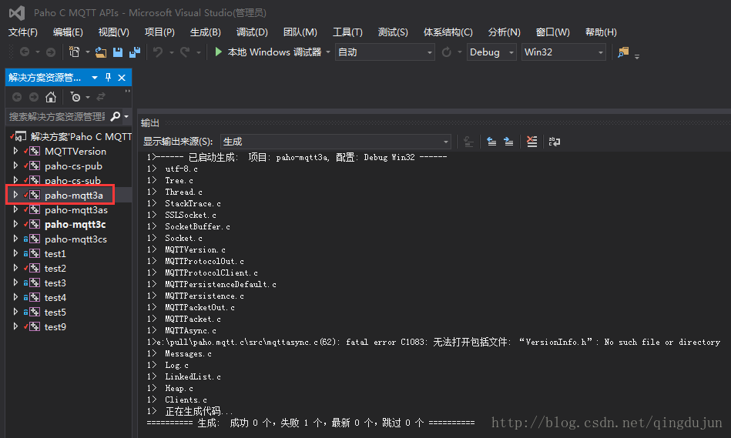This screenshot has width=731, height=438.
Task: Open the 项目(P) menu
Action: [x=159, y=32]
